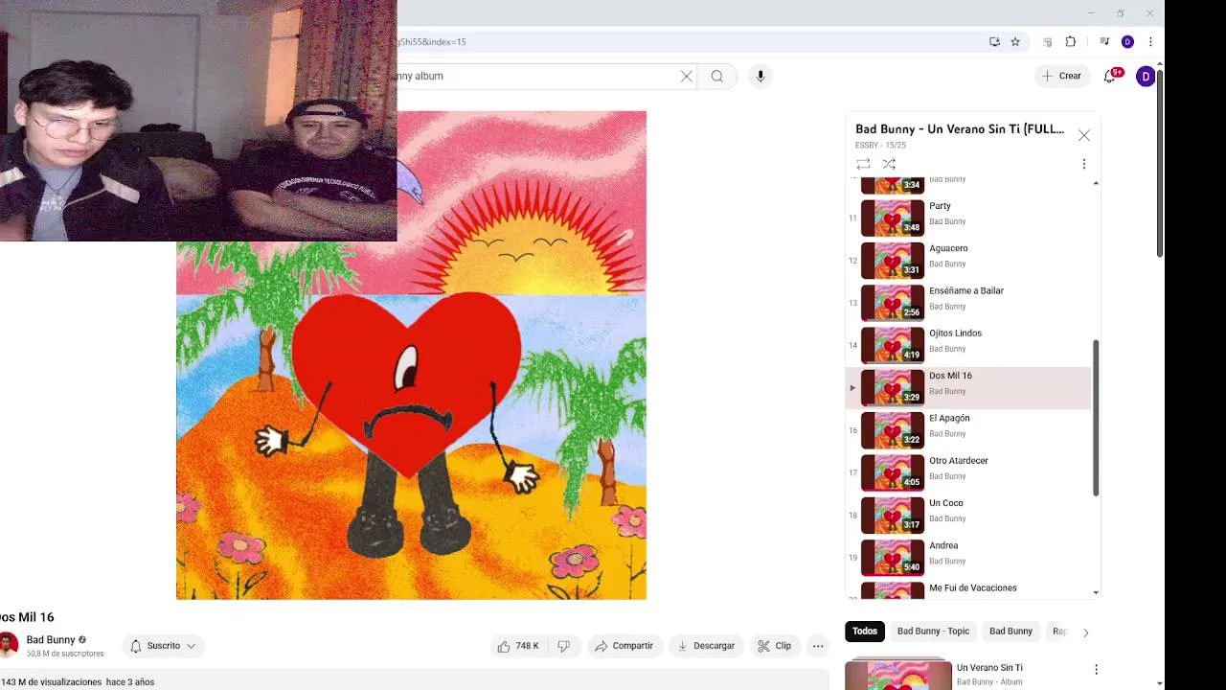Viewport: 1226px width, 690px height.
Task: Play Party in the playlist
Action: pos(968,218)
